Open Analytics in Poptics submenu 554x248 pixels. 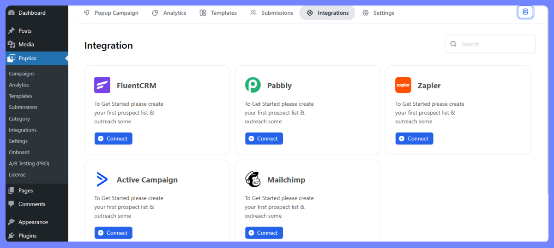[19, 85]
